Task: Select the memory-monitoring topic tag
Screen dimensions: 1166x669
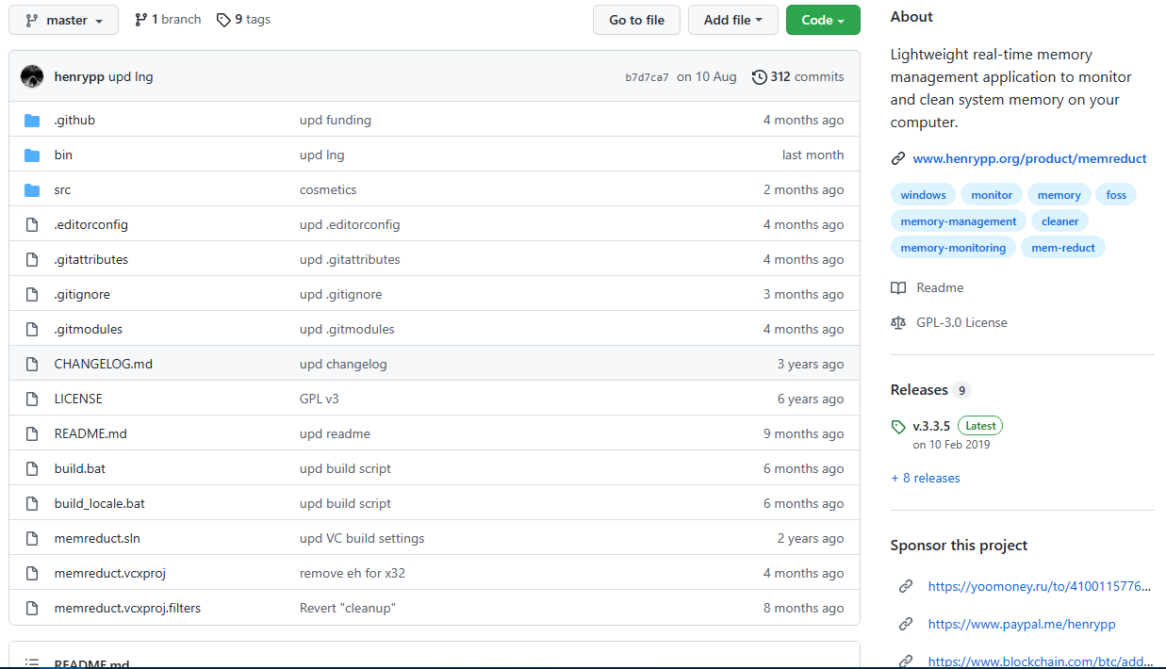Action: coord(953,247)
